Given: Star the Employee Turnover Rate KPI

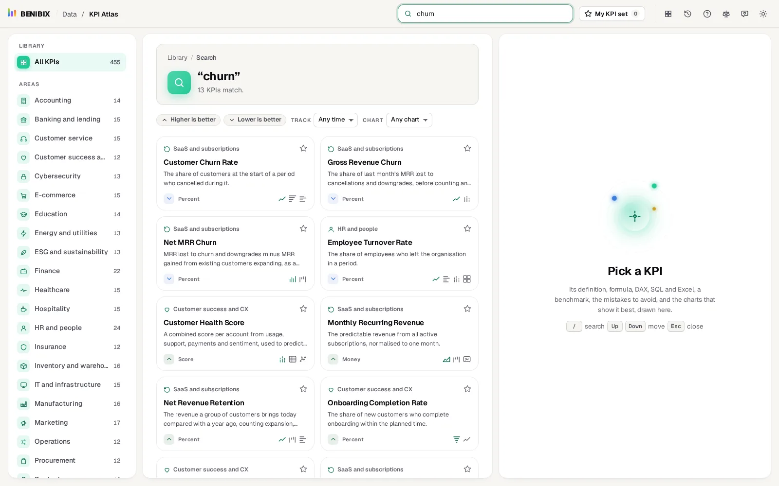Looking at the screenshot, I should [x=467, y=228].
